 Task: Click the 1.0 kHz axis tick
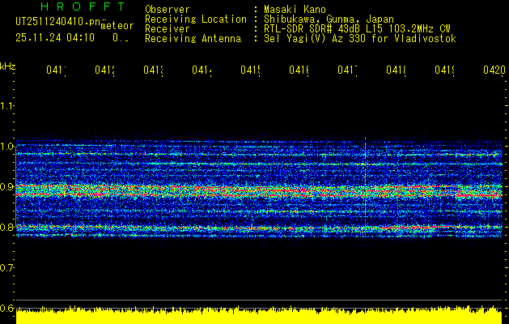pos(7,147)
